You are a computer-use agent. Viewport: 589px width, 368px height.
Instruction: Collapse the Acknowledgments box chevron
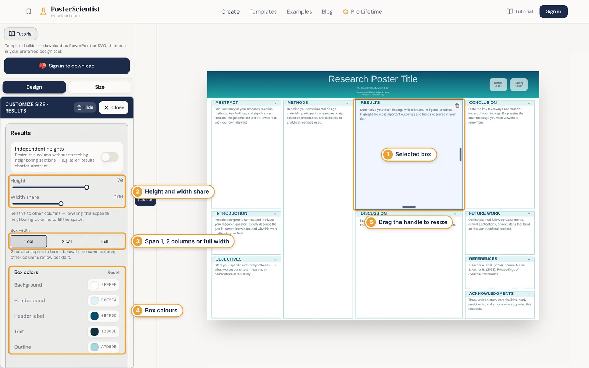coord(529,294)
